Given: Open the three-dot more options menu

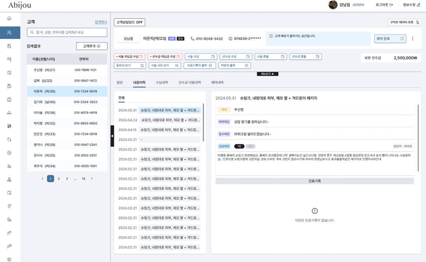Looking at the screenshot, I should click(x=413, y=39).
